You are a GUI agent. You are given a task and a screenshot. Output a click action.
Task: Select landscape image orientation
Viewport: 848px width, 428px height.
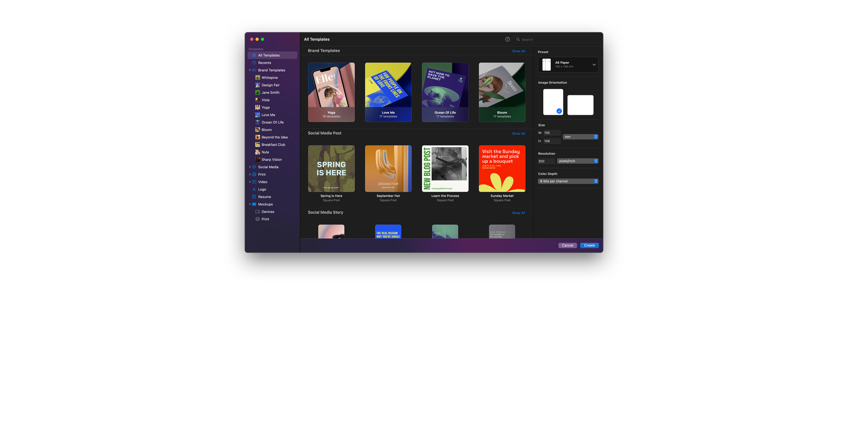coord(580,105)
